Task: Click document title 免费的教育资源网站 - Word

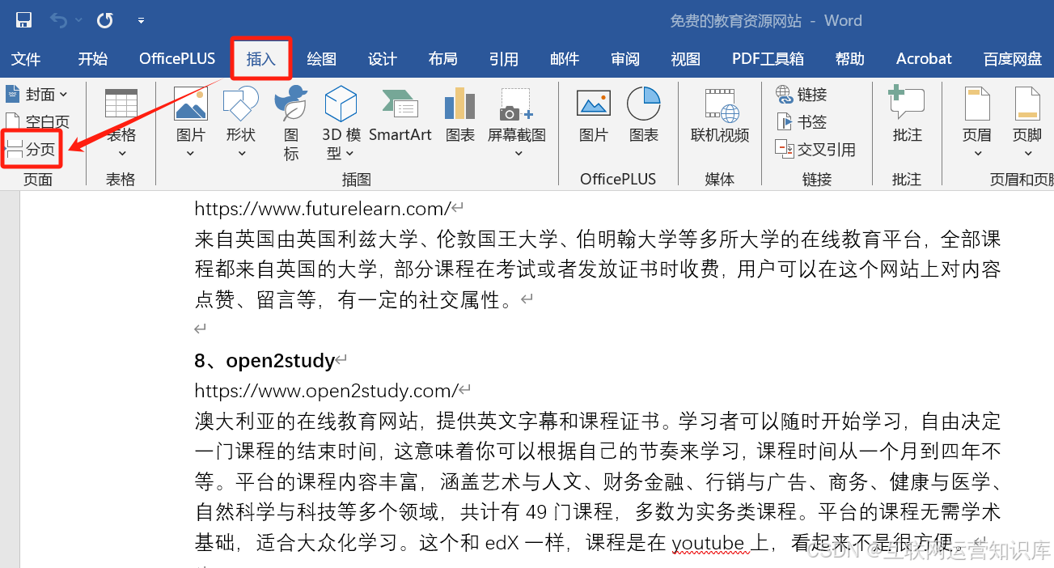Action: [766, 20]
